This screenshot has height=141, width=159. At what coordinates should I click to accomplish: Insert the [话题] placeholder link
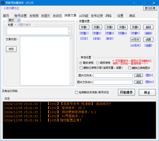148,45
